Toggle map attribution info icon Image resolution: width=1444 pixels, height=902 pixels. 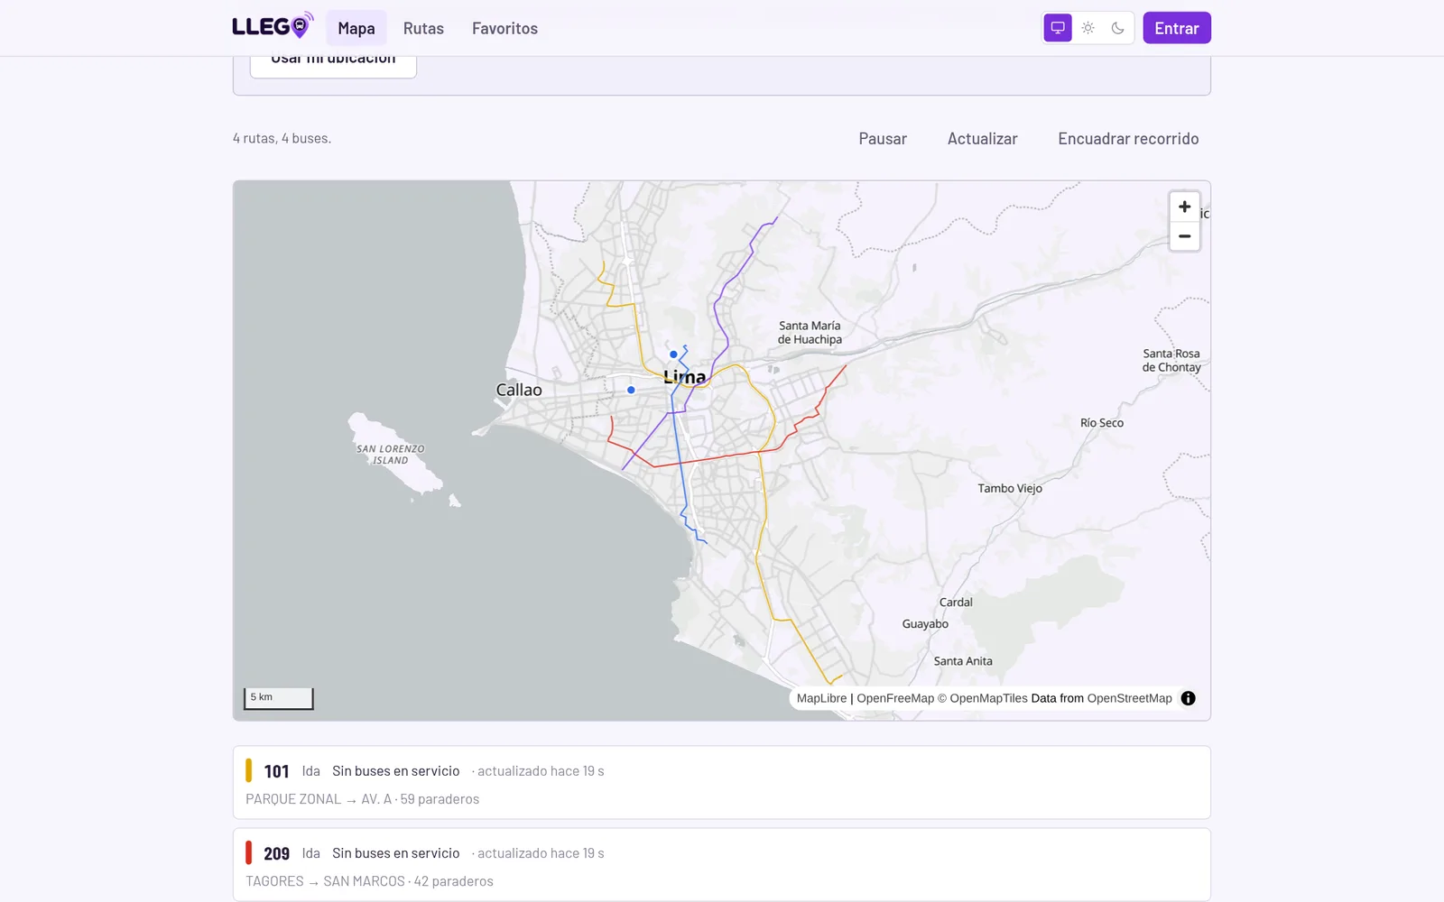1189,698
